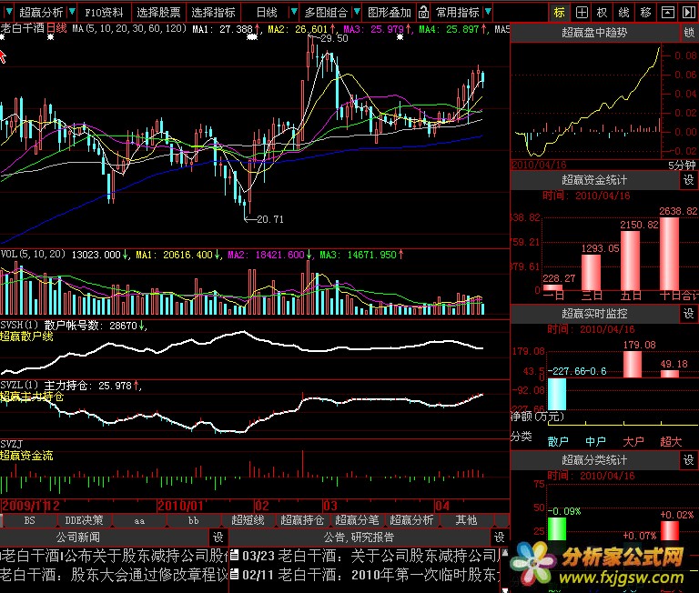Click document icon beside 02/11 announcement
699x593 pixels.
point(235,574)
